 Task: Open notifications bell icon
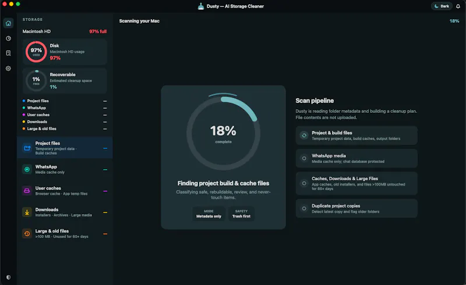point(458,6)
